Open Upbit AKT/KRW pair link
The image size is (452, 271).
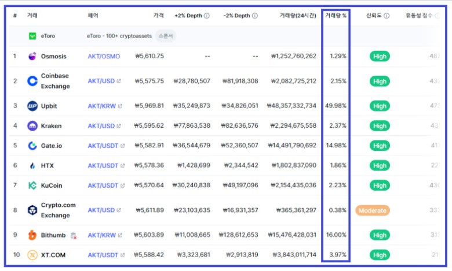[102, 106]
